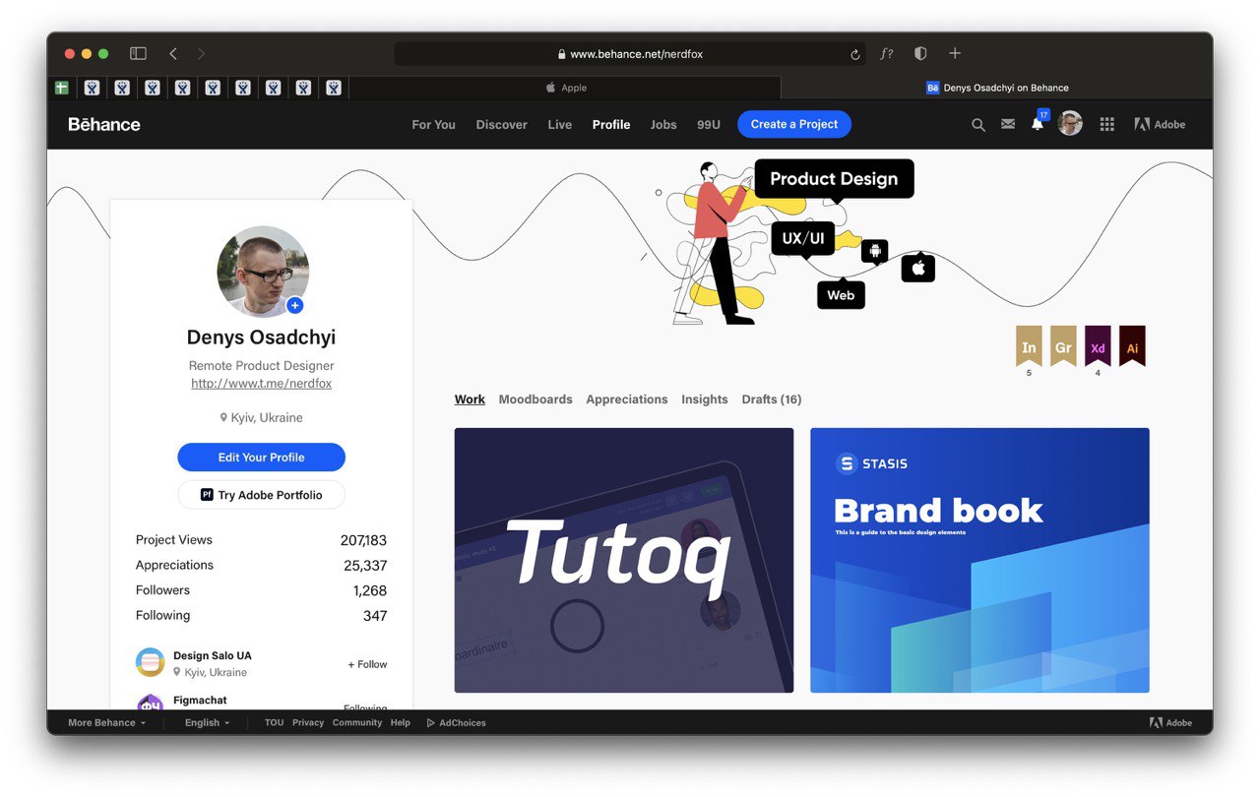Open notifications bell with 17 badge
Viewport: 1260px width, 797px height.
coord(1038,122)
